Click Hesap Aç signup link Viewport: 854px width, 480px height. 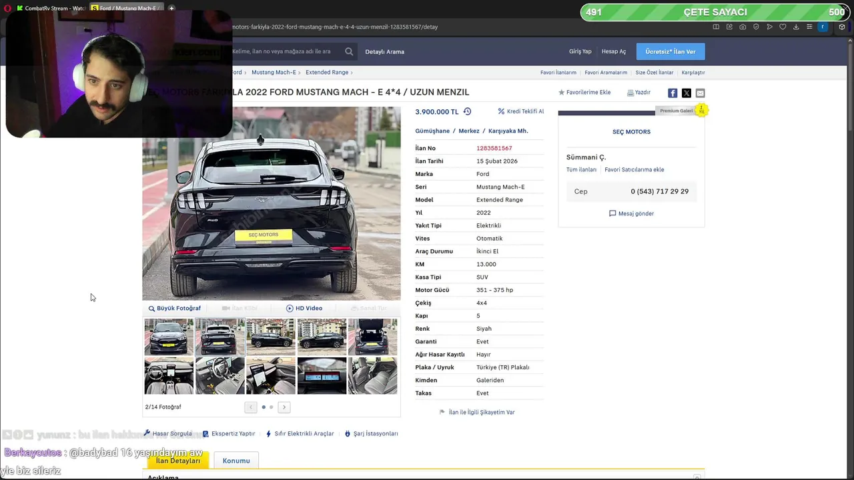point(614,51)
